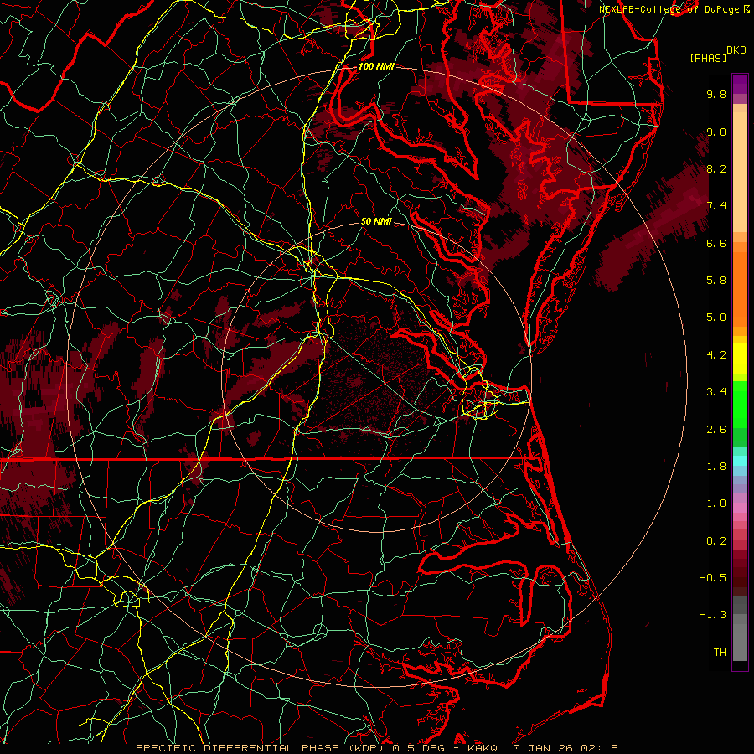This screenshot has width=754, height=754.
Task: Click the 9.8 scale value
Action: (x=716, y=94)
